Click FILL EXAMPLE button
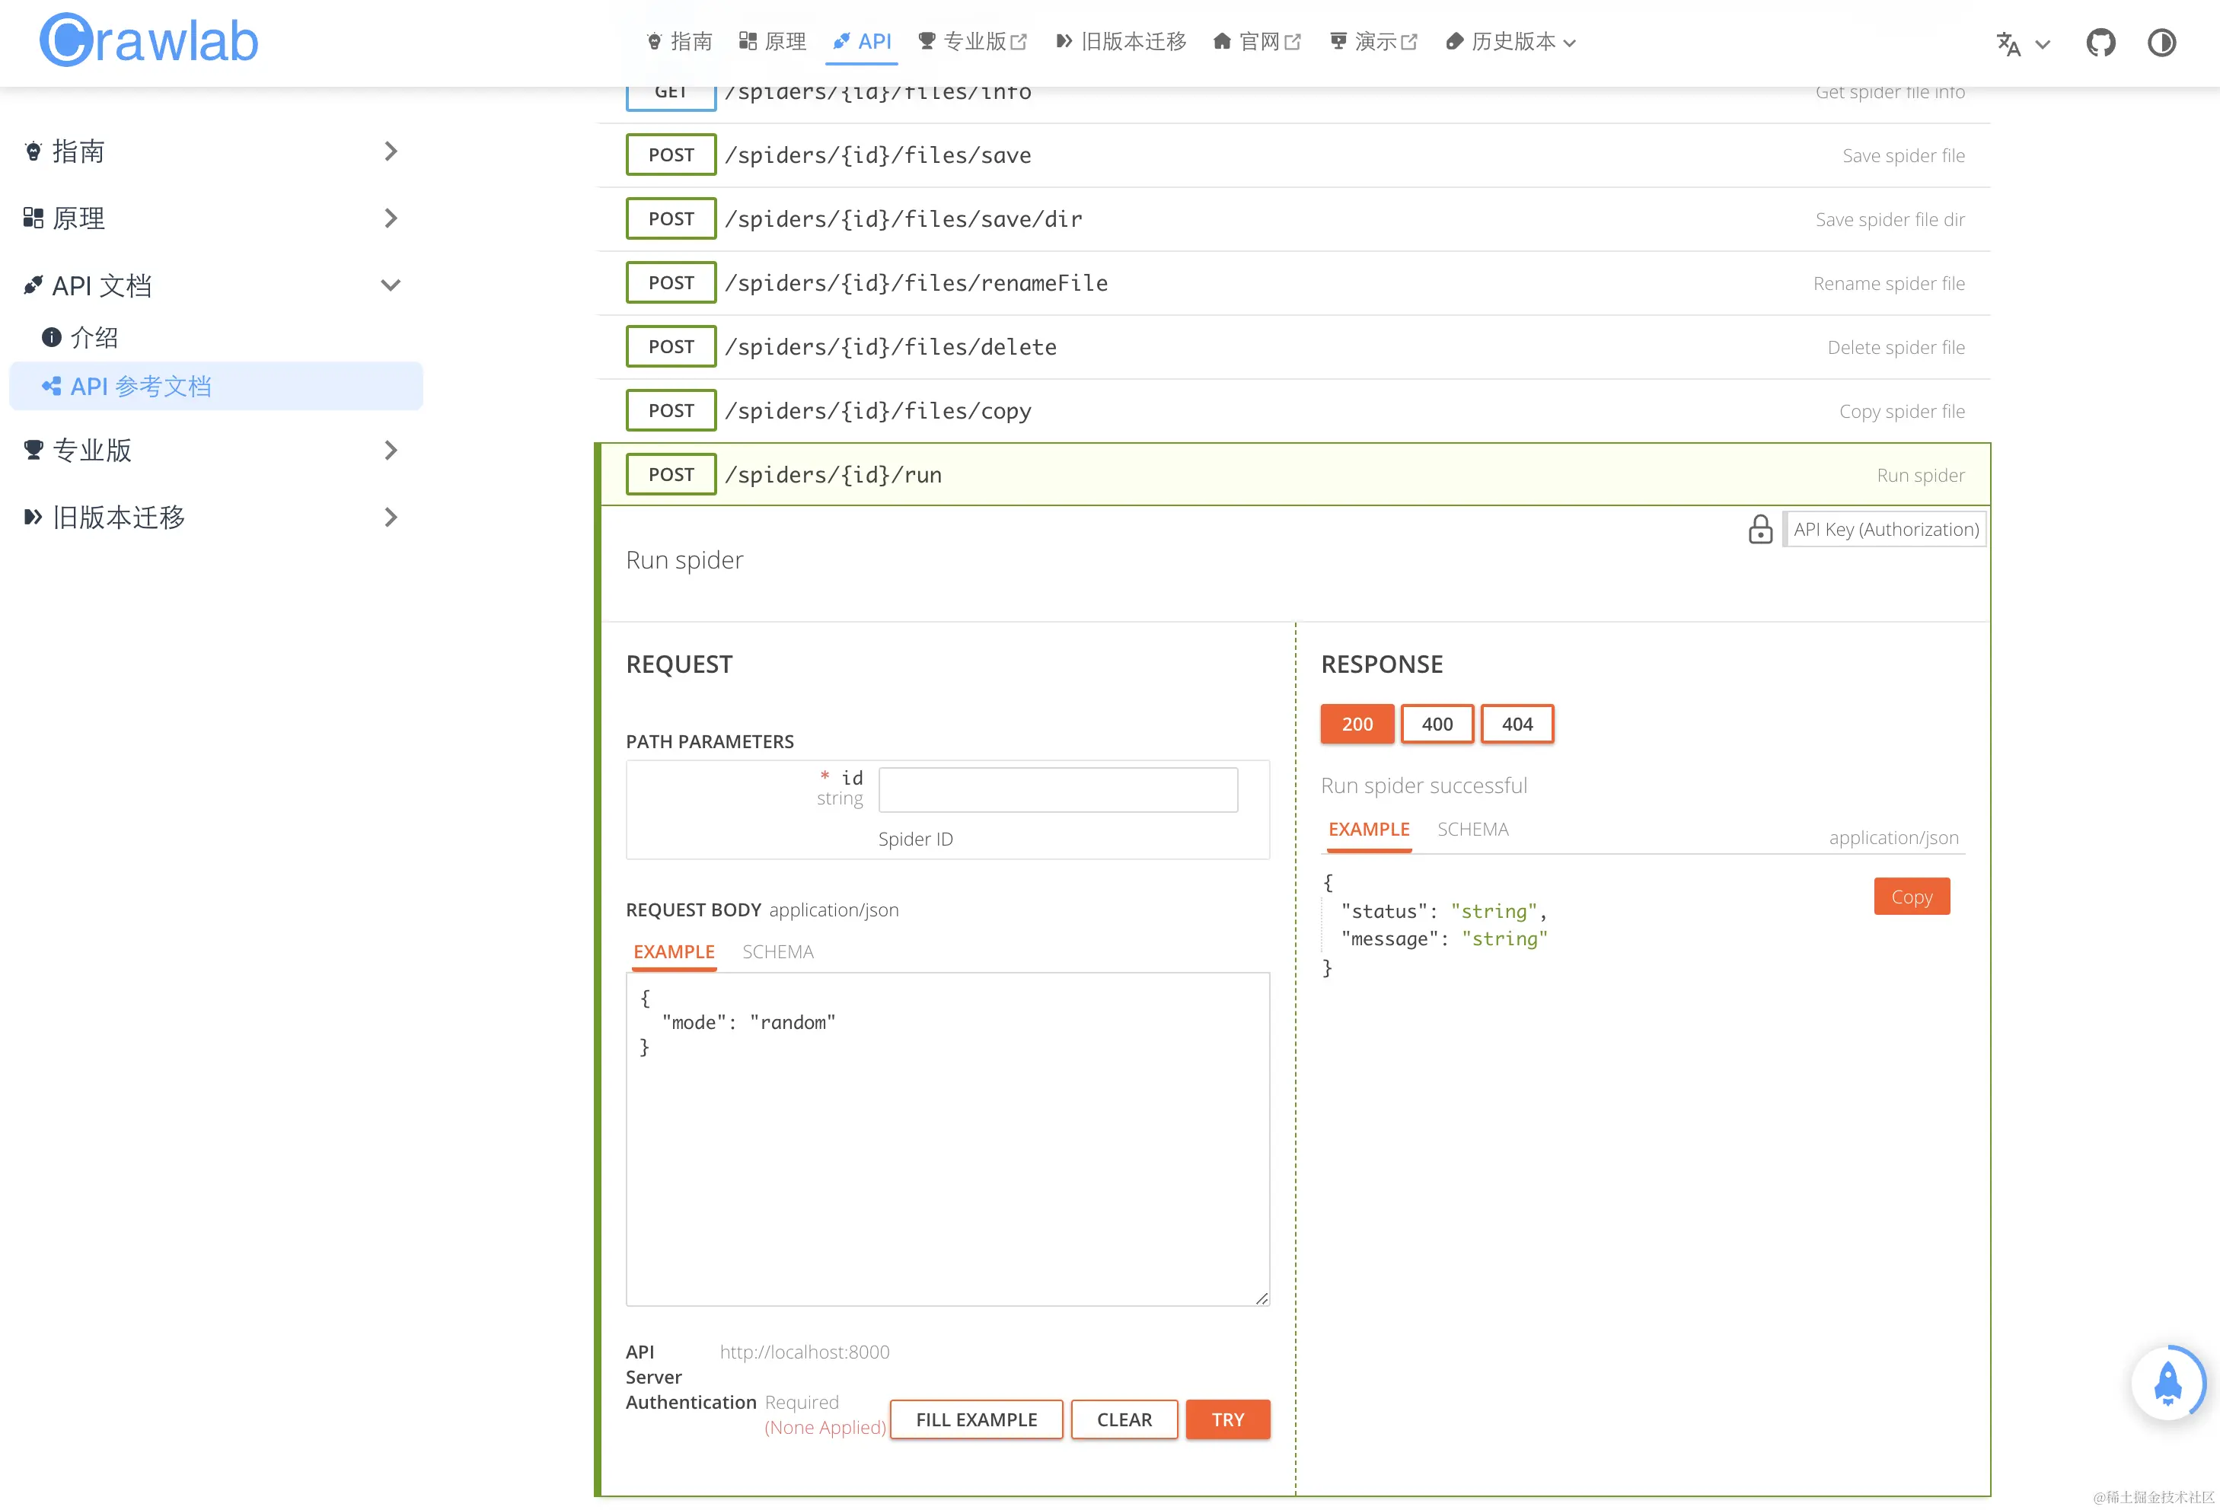Image resolution: width=2220 pixels, height=1510 pixels. (x=975, y=1419)
